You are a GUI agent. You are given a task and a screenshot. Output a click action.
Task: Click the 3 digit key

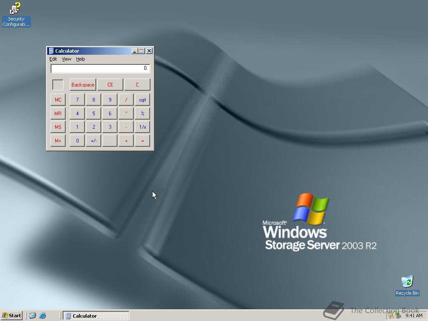[x=110, y=127]
